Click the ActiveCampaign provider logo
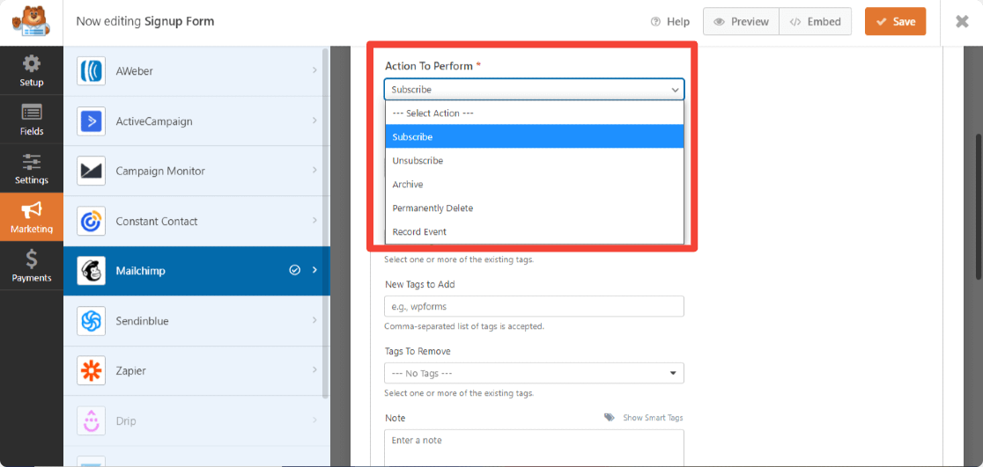This screenshot has width=983, height=467. coord(91,121)
